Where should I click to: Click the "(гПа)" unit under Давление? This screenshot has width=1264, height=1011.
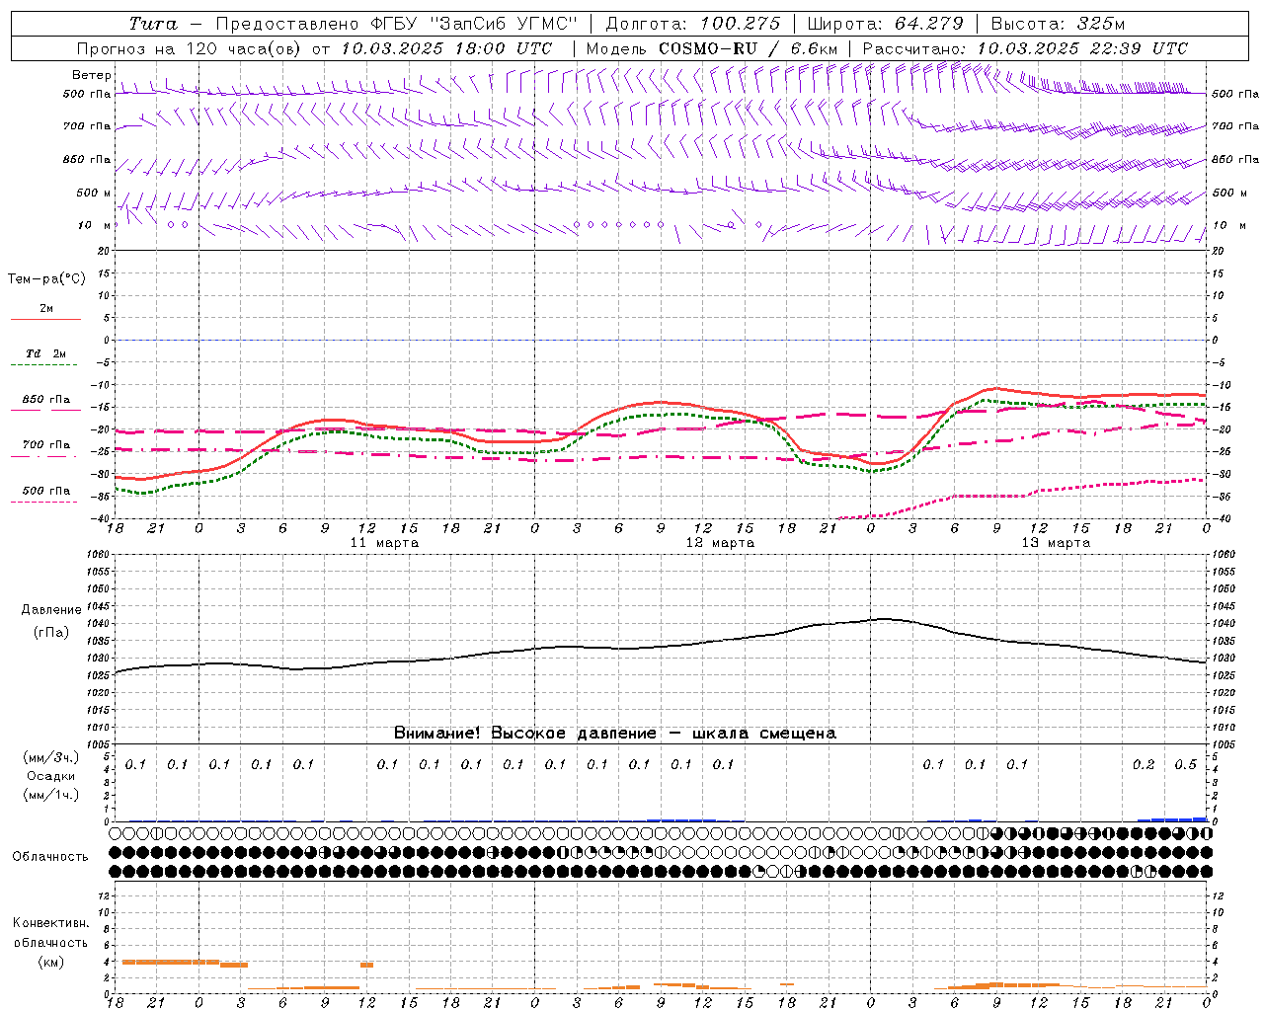click(50, 632)
